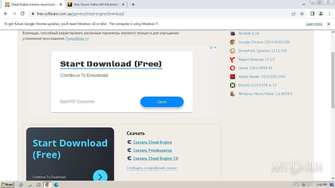Viewport: 335px width, 188px height.
Task: Click the Best PDF Converter text
Action: pyautogui.click(x=77, y=102)
